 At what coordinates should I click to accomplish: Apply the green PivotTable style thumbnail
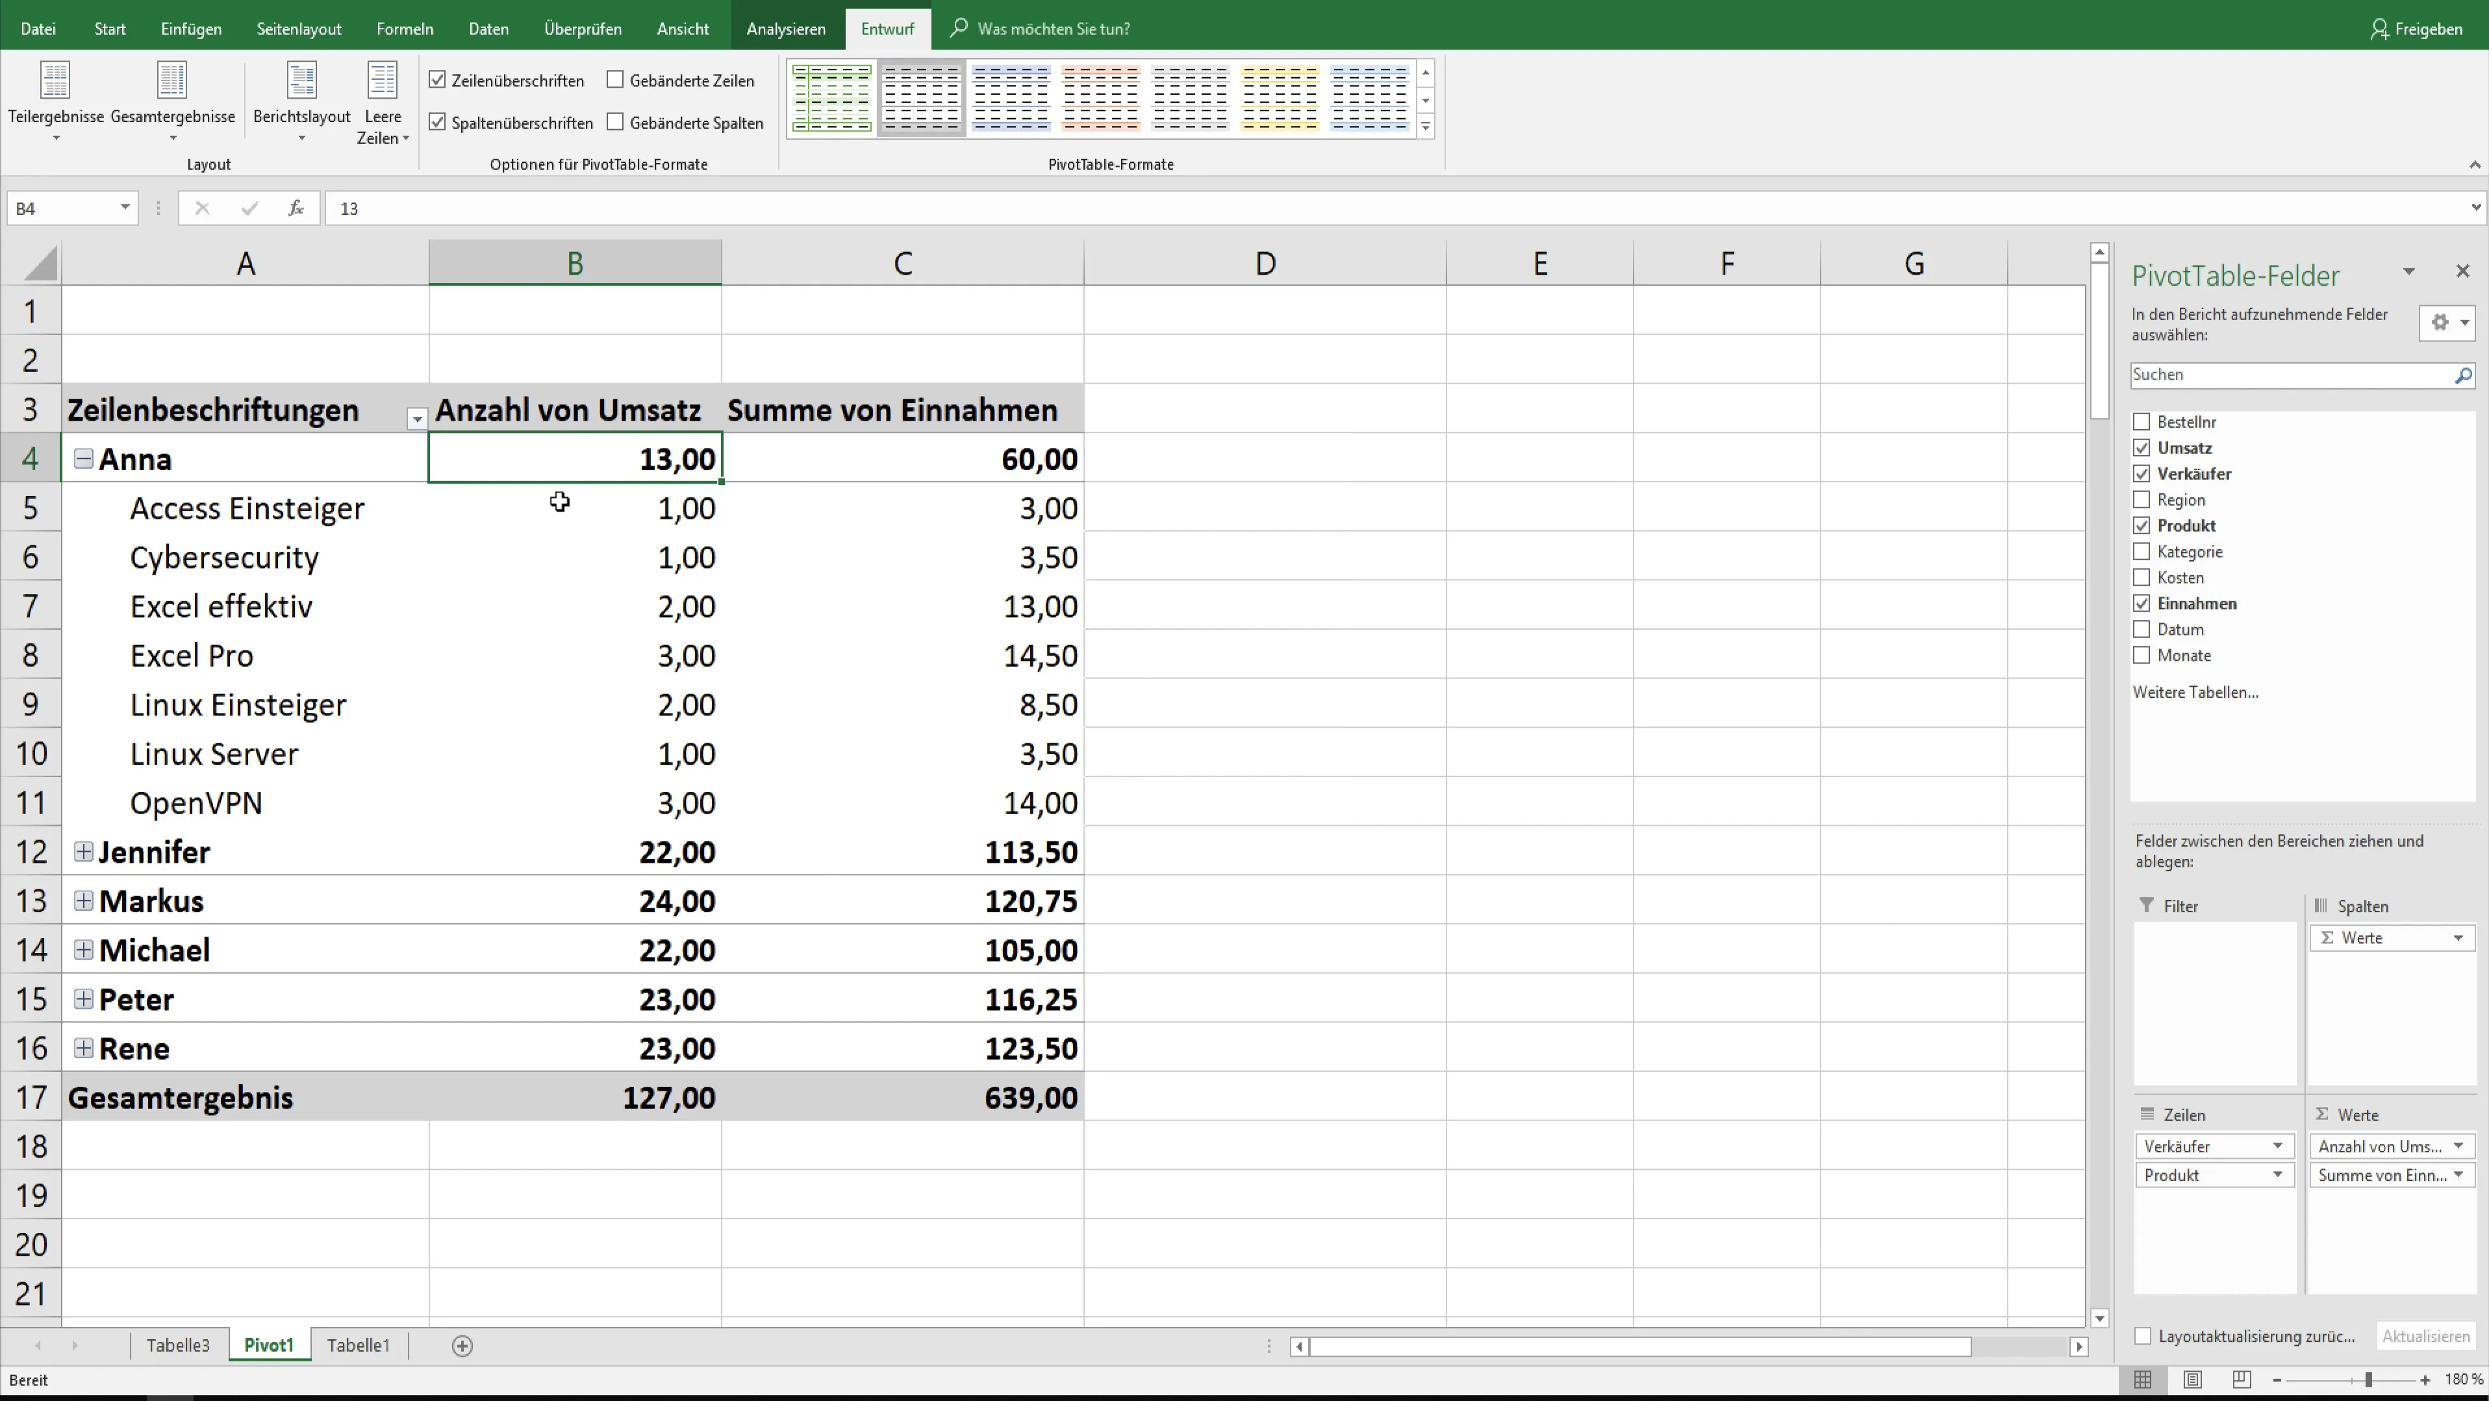point(832,97)
